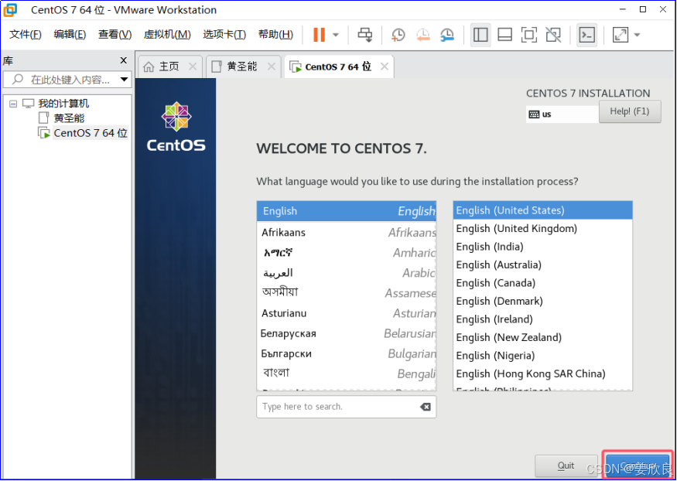This screenshot has height=481, width=677.
Task: Choose English (India) locale
Action: [x=542, y=247]
